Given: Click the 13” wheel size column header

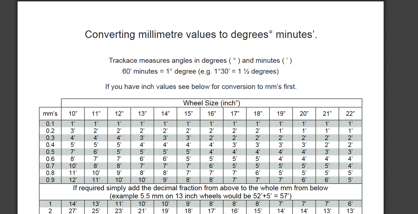Looking at the screenshot, I should tap(142, 114).
